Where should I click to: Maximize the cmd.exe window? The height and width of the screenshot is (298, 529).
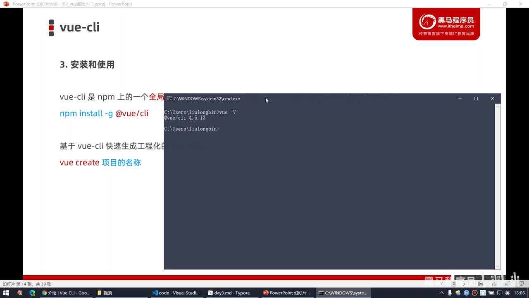476,99
